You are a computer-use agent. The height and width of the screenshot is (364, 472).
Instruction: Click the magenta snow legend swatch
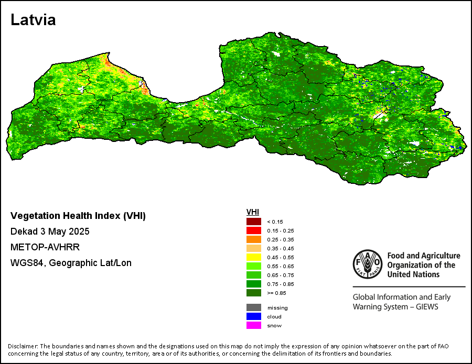pyautogui.click(x=254, y=325)
